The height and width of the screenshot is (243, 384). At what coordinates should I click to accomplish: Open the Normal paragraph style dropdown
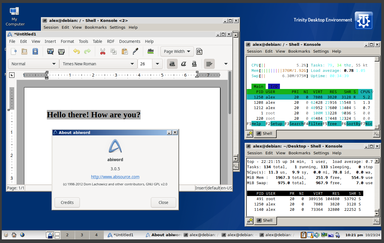(x=54, y=64)
